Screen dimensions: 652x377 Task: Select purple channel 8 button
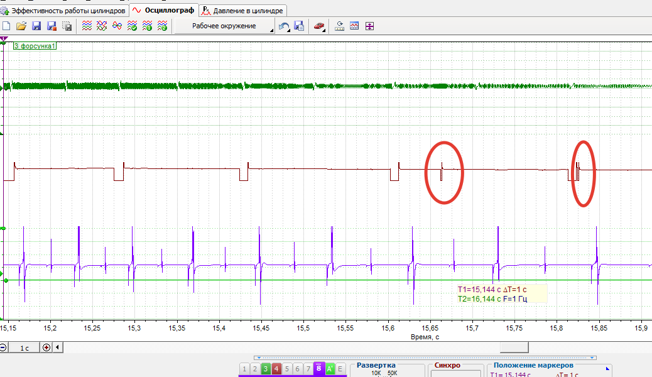pyautogui.click(x=319, y=368)
